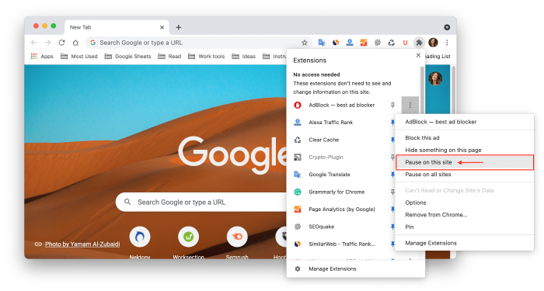Click the tab search dropdown arrow in title bar
Image resolution: width=544 pixels, height=291 pixels.
point(447,27)
